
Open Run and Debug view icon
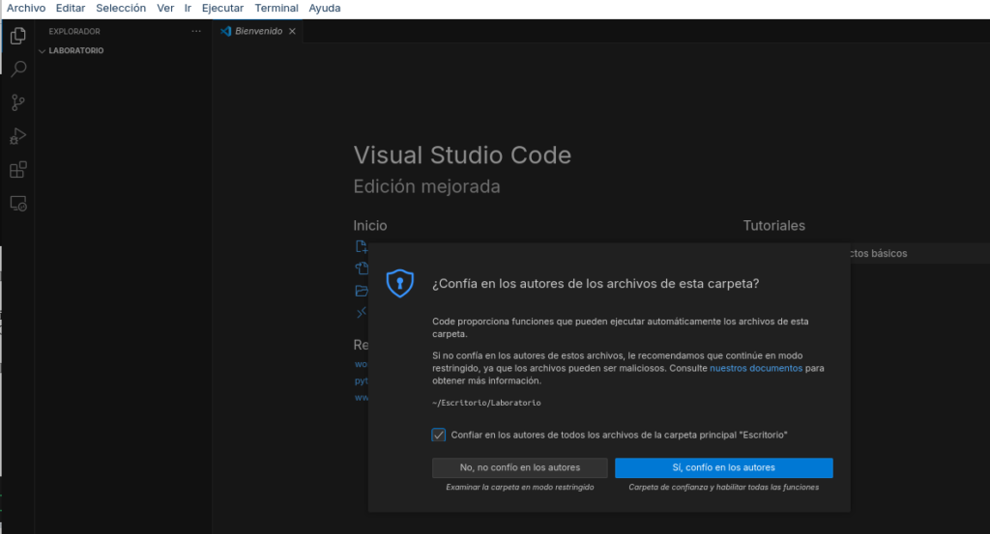18,136
